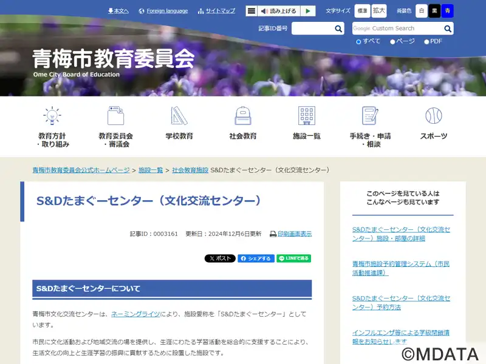Image resolution: width=486 pixels, height=364 pixels.
Task: Choose the blue background color
Action: (448, 11)
